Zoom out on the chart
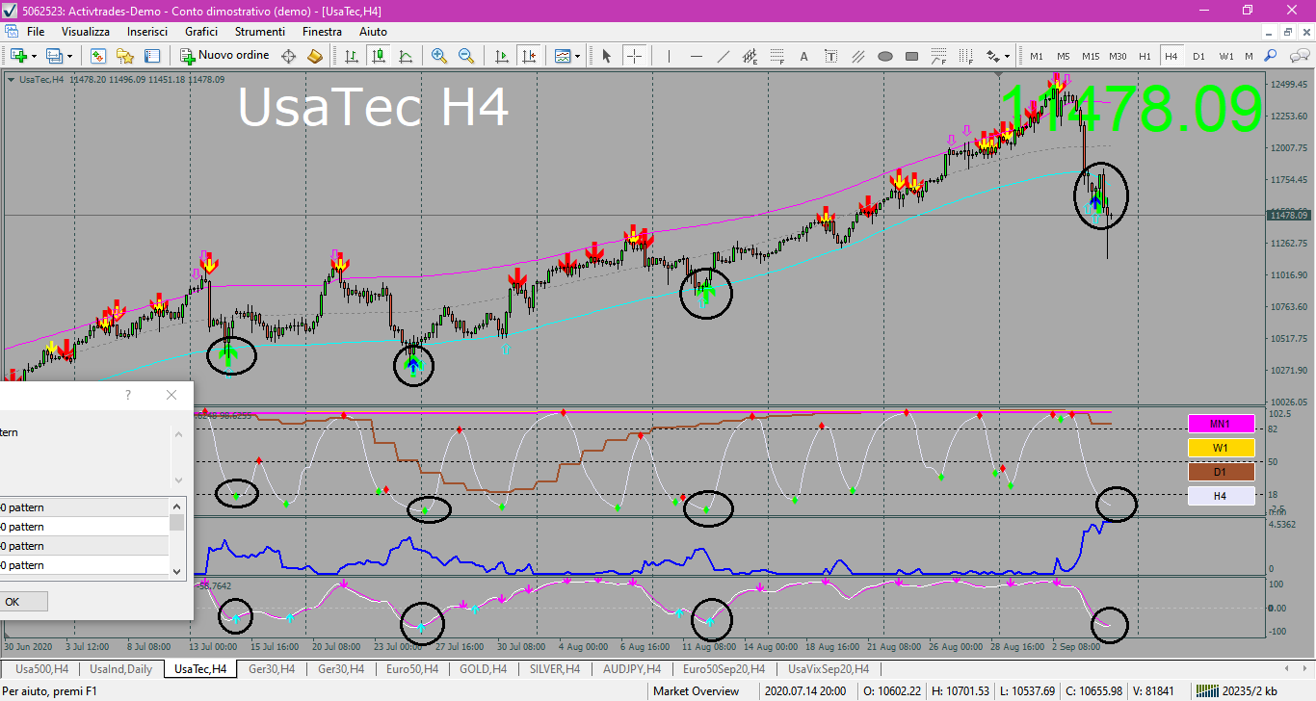 coord(466,56)
